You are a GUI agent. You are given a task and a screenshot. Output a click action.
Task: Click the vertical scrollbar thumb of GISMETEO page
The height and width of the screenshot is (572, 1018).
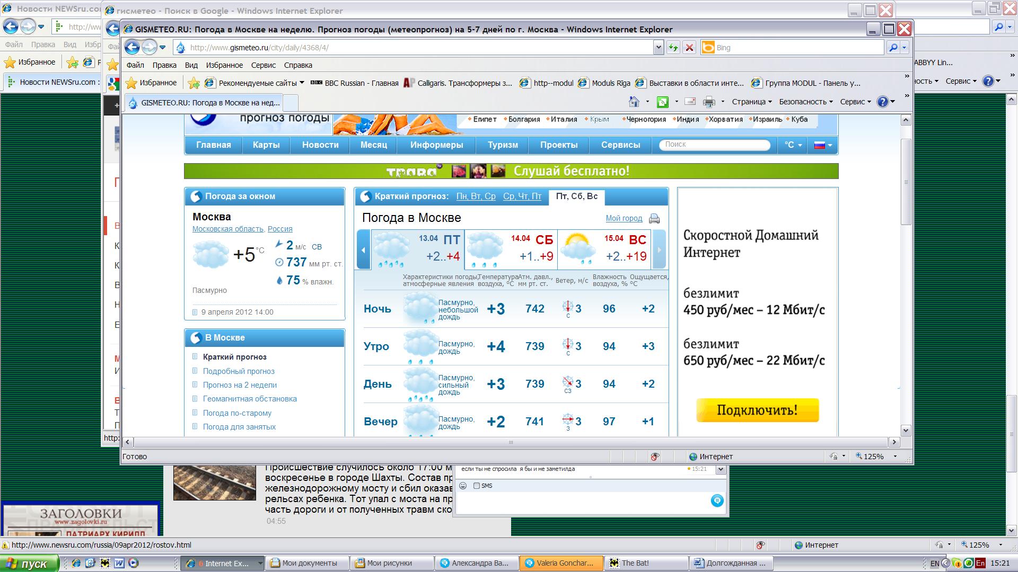pos(906,182)
